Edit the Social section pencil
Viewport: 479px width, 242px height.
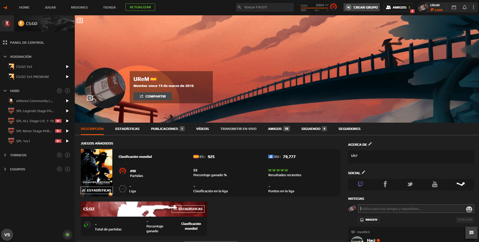tap(363, 172)
